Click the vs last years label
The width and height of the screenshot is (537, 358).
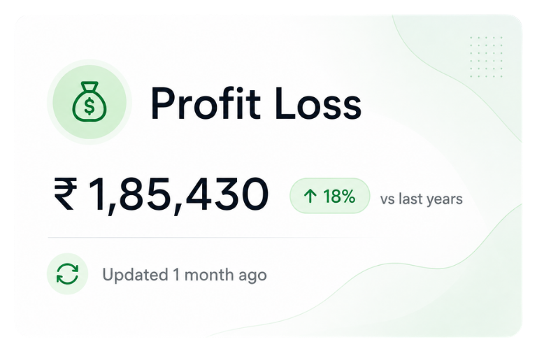[x=421, y=199]
